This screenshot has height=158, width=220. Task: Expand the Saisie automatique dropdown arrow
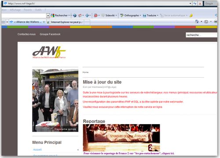point(187,15)
